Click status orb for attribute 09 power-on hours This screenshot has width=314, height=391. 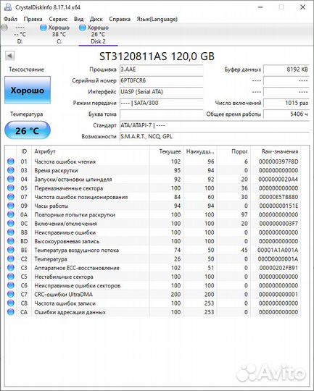tap(11, 206)
